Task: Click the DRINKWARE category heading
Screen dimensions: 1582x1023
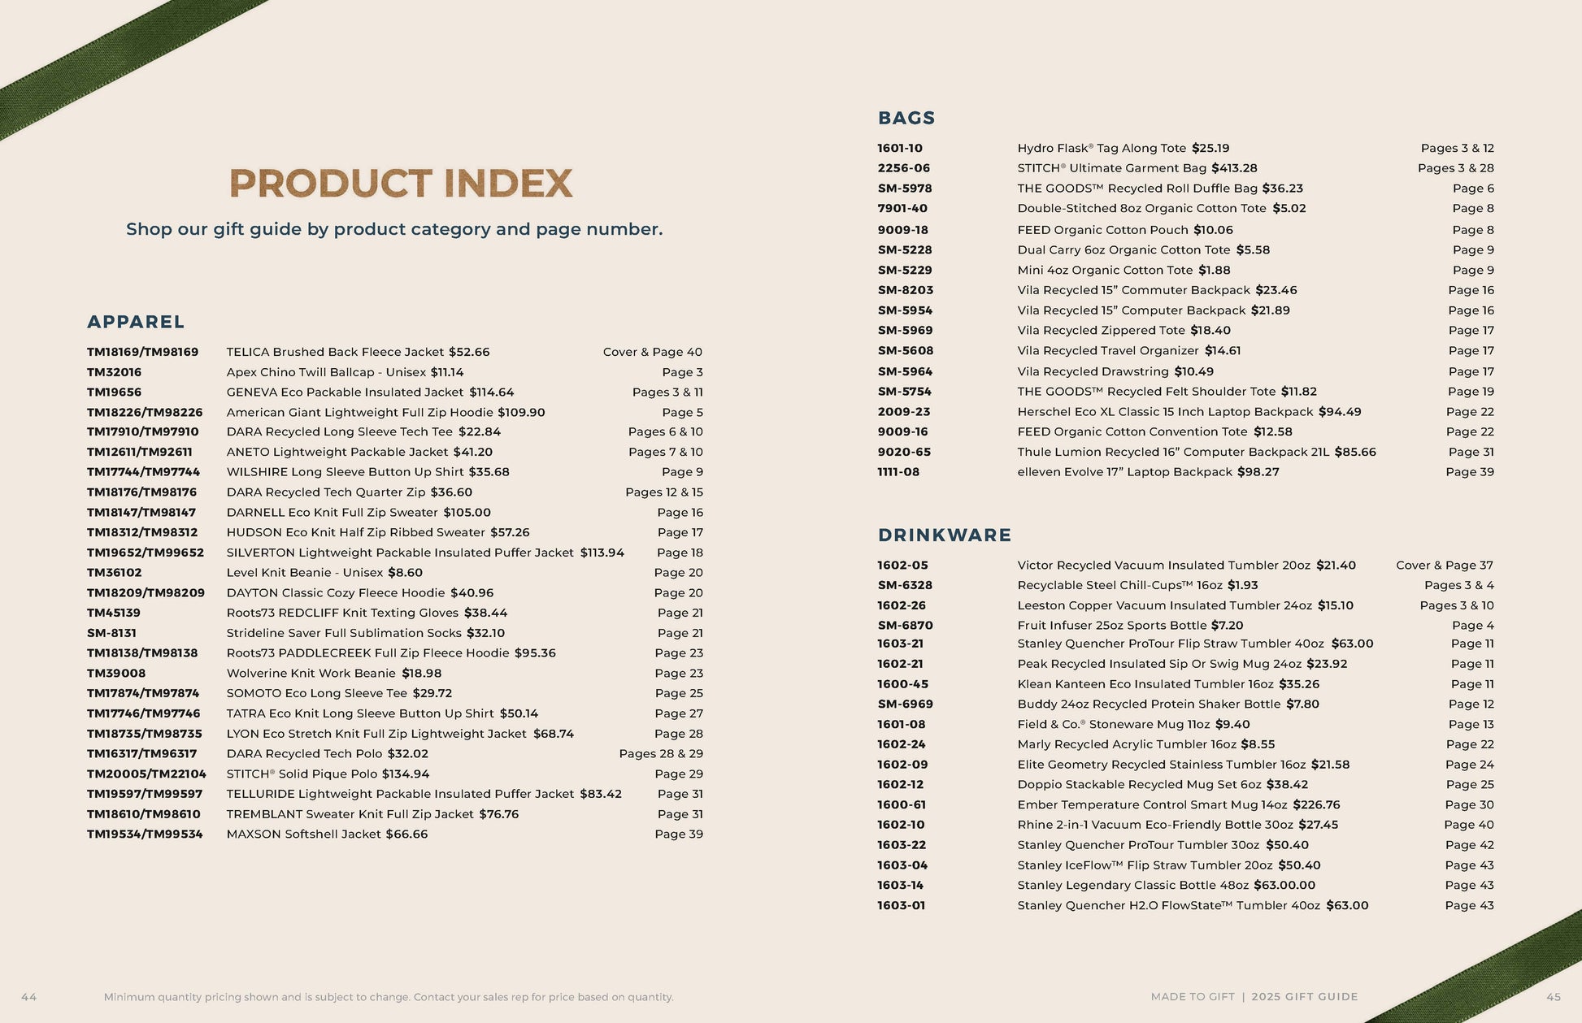Action: click(945, 535)
